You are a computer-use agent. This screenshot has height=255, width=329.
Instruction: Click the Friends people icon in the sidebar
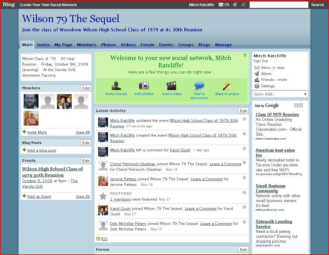pos(257,80)
